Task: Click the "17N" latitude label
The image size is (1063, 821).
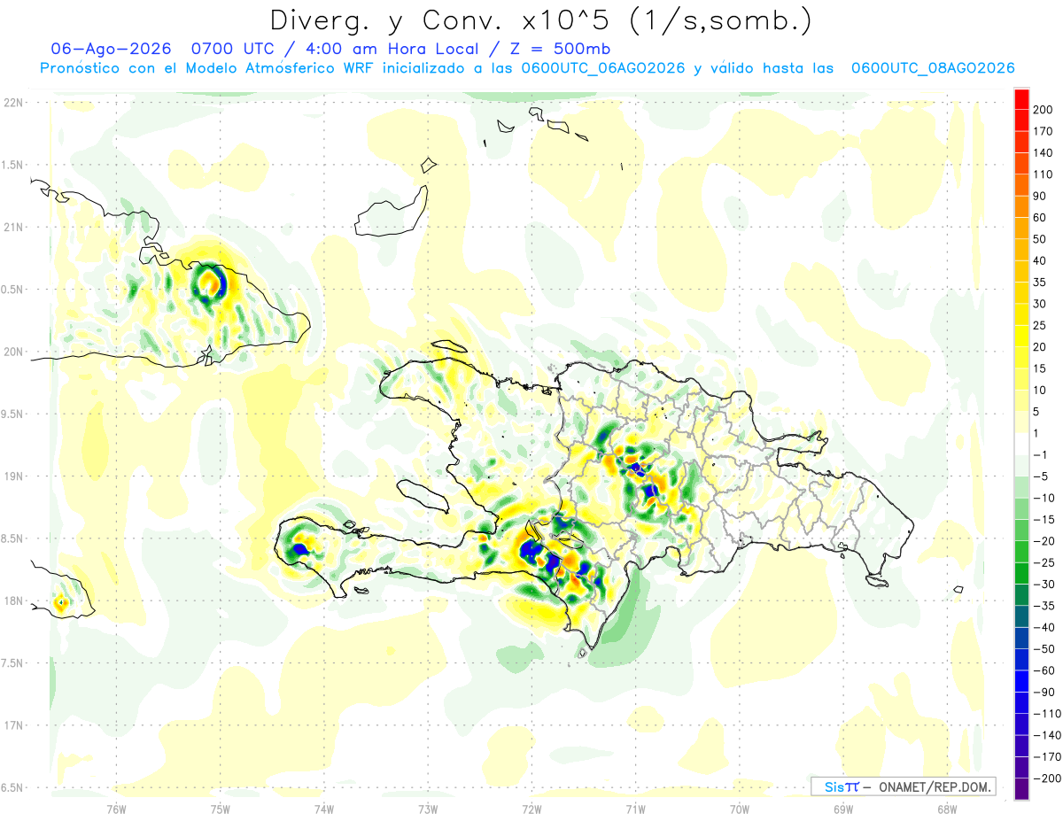Action: (13, 725)
